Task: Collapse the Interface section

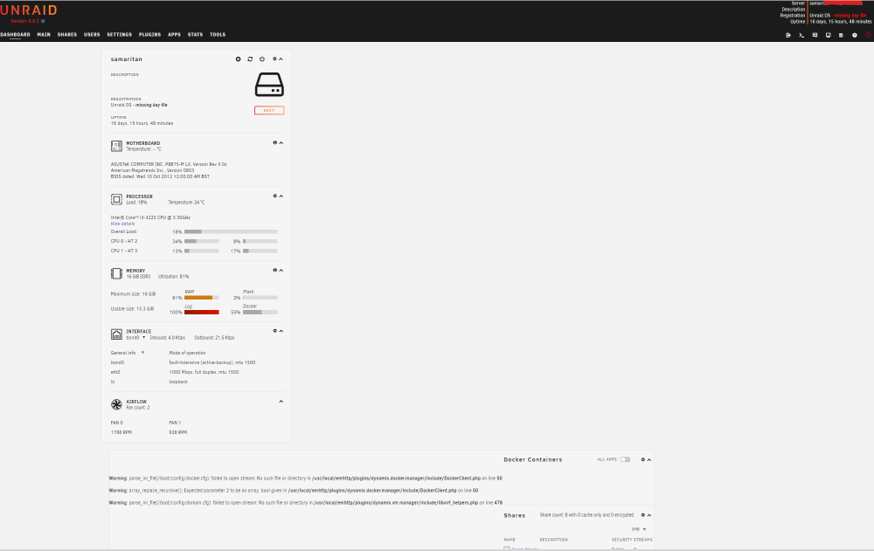Action: (281, 331)
